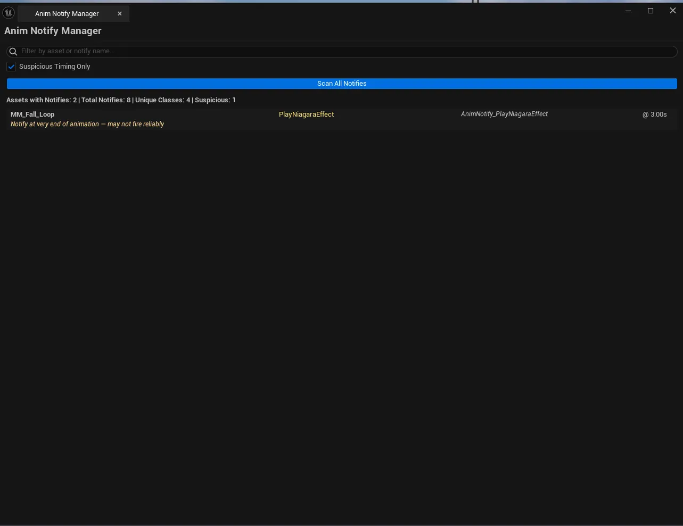Close the window with the X button
This screenshot has width=683, height=526.
point(673,11)
